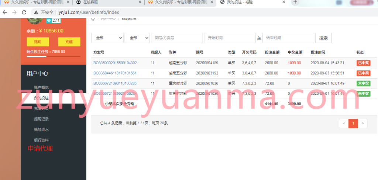Image resolution: width=378 pixels, height=180 pixels.
Task: Click the 用户中心 sidebar heading
Action: (x=37, y=73)
